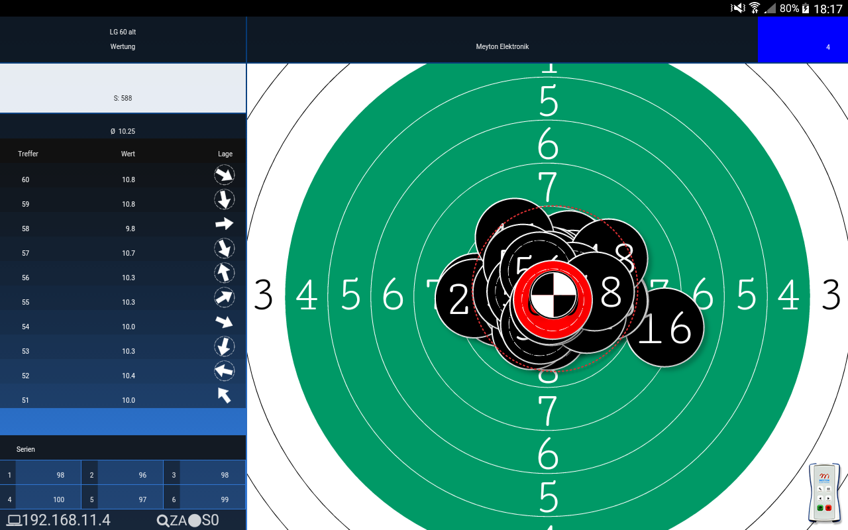Click the laptop icon next to IP address

click(x=13, y=520)
